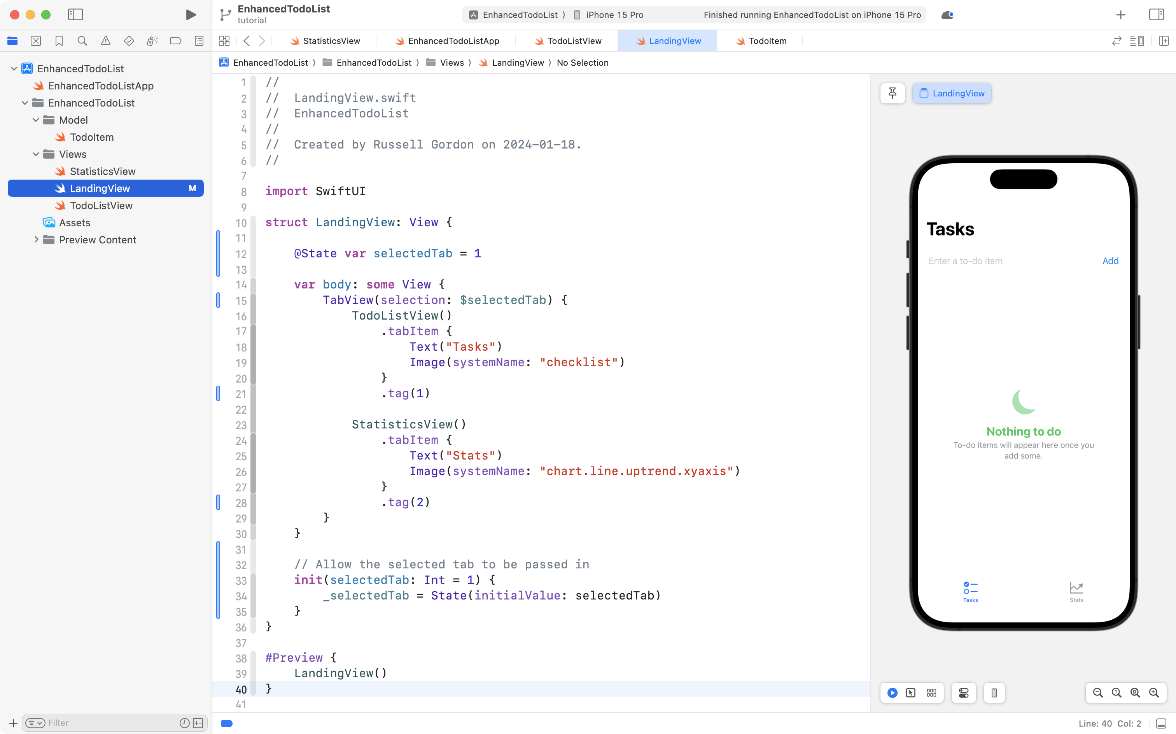Open the Test navigator checkmark diamond icon
Image resolution: width=1176 pixels, height=734 pixels.
[x=129, y=41]
